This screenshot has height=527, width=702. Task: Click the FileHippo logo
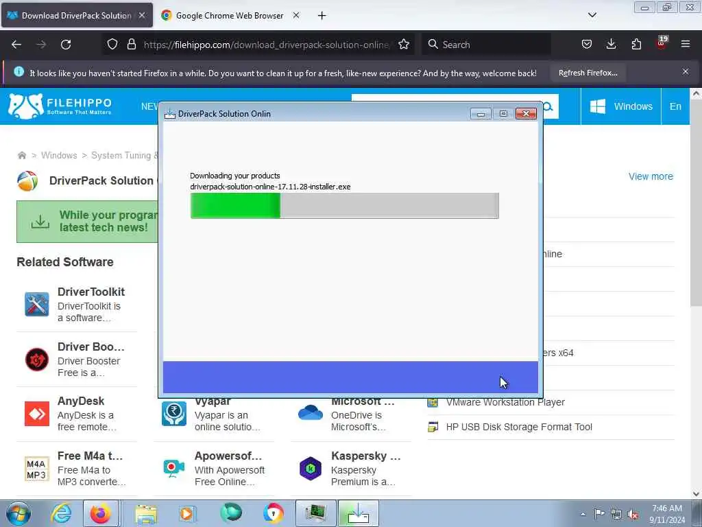coord(60,106)
